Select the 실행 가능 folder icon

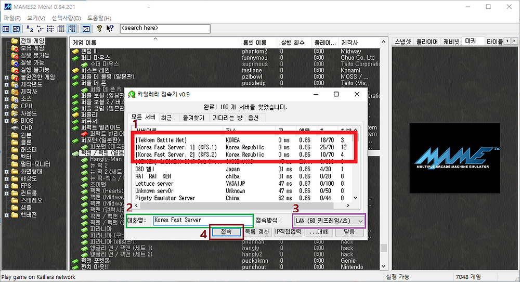(14, 63)
